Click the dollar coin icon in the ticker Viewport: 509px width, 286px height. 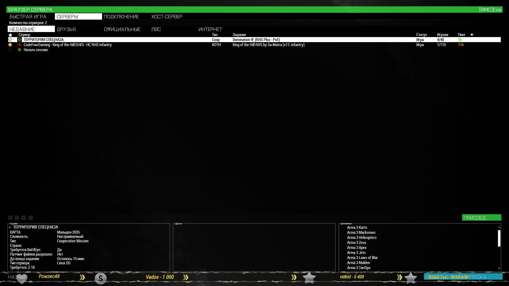point(100,278)
